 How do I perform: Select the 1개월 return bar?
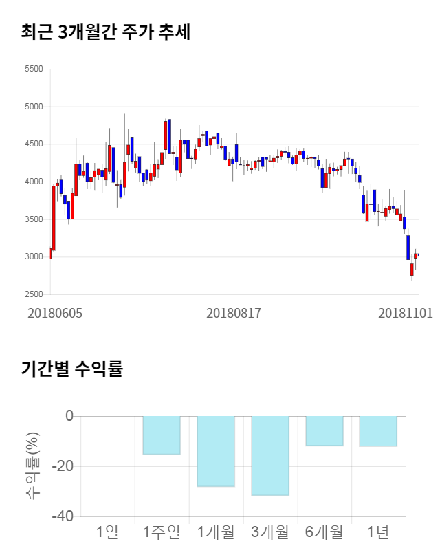tap(216, 451)
